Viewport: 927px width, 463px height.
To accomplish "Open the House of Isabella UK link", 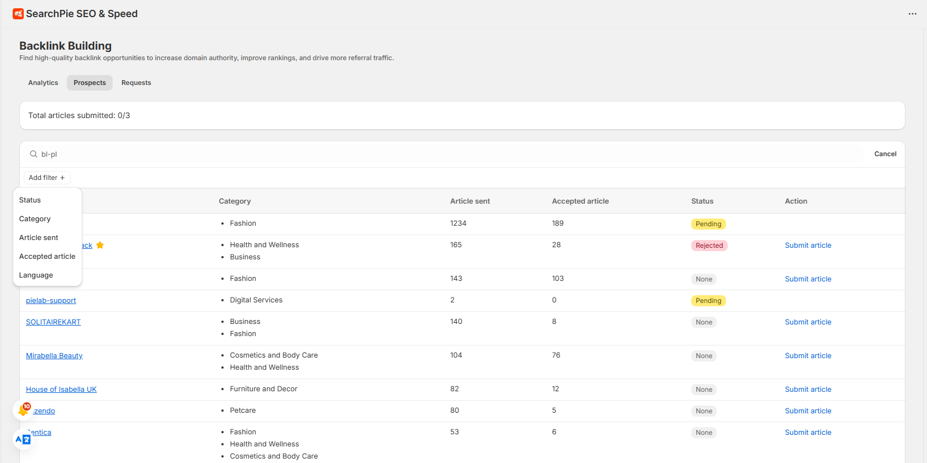I will tap(61, 390).
